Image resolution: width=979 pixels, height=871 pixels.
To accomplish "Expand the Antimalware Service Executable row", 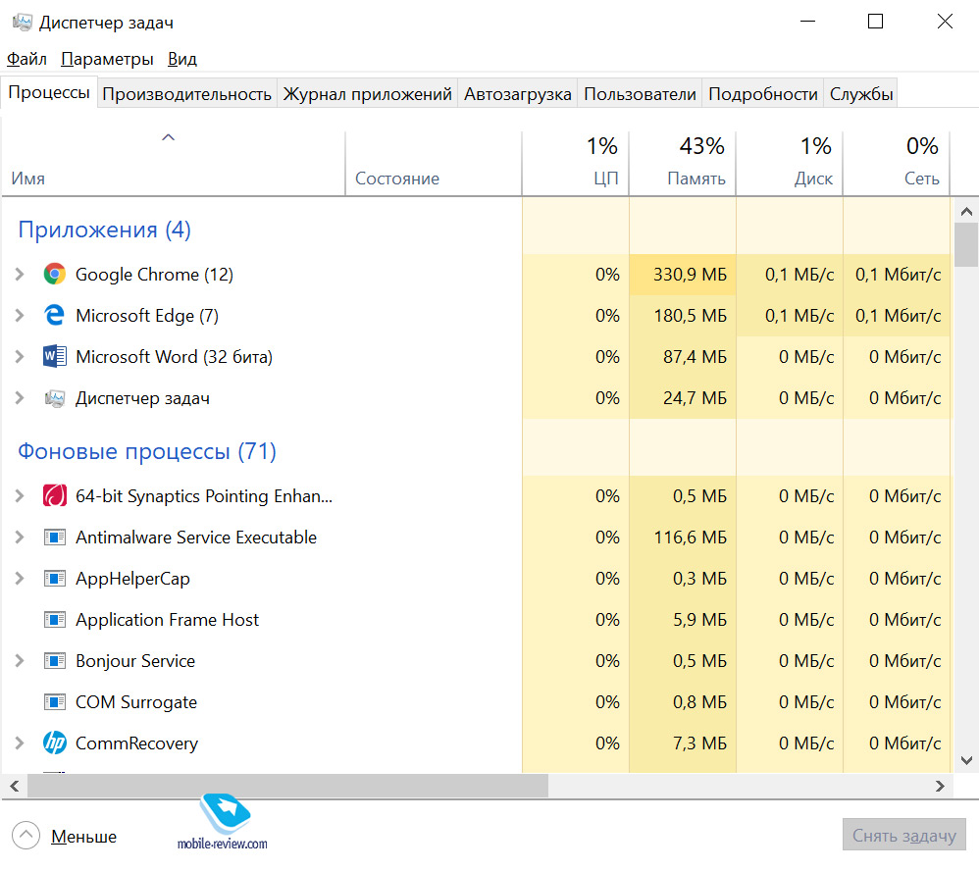I will click(20, 537).
